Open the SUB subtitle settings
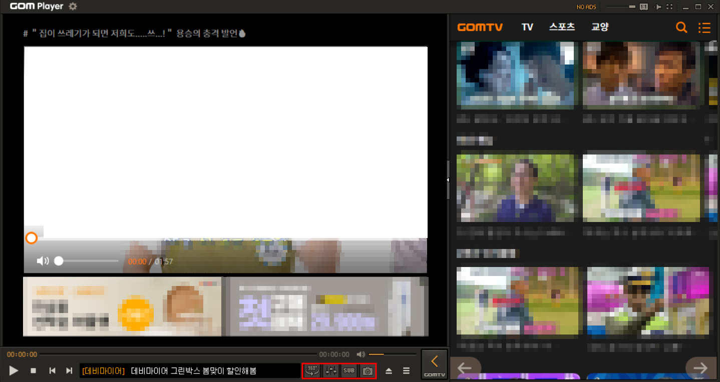This screenshot has width=720, height=382. coord(348,370)
